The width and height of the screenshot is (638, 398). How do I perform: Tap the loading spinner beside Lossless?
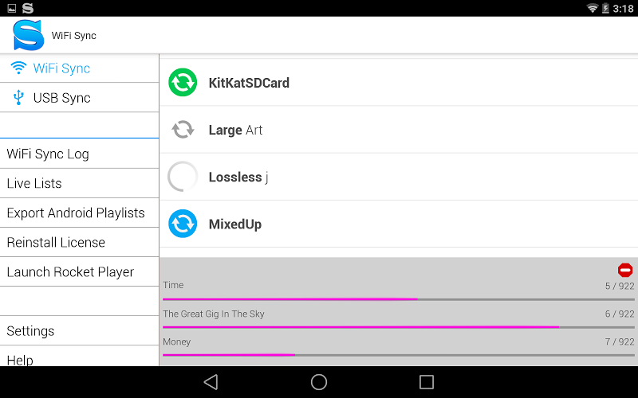(x=183, y=177)
